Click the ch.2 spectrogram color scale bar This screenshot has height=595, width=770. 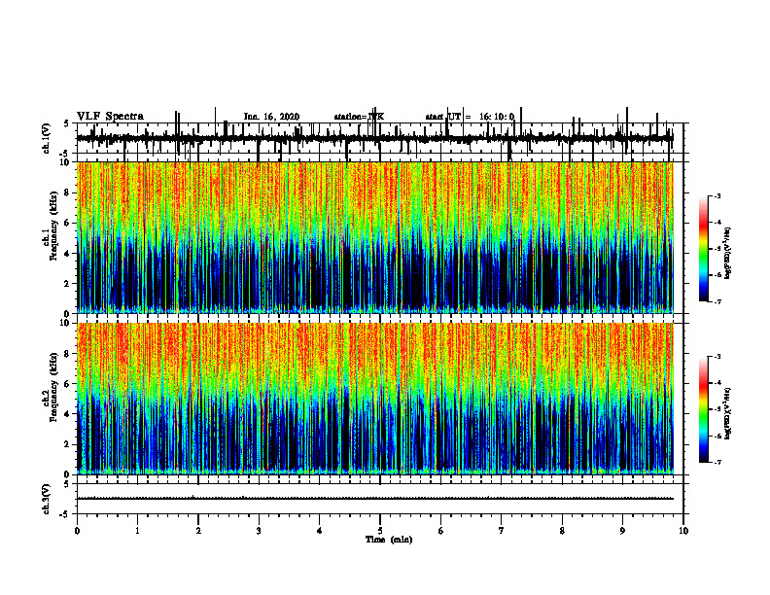[x=703, y=409]
